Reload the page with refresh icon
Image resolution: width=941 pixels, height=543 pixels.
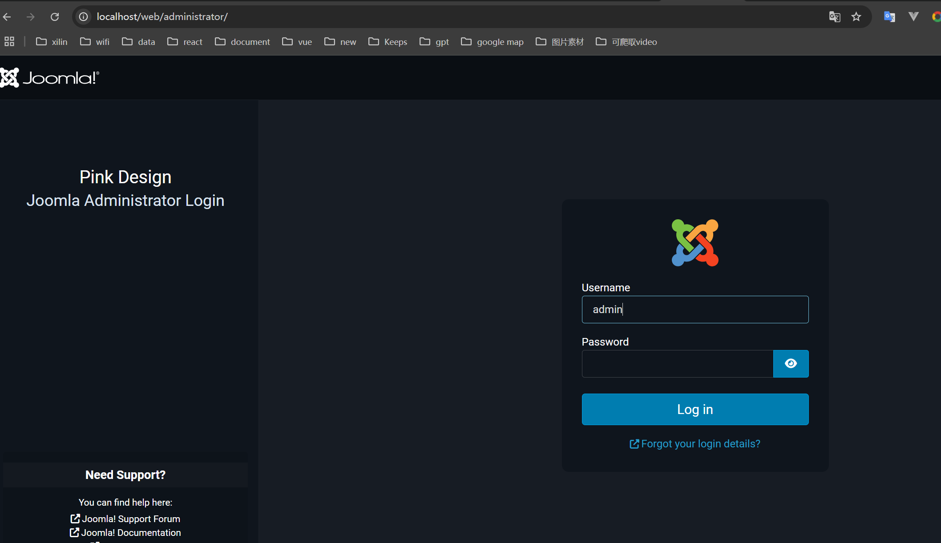point(55,17)
